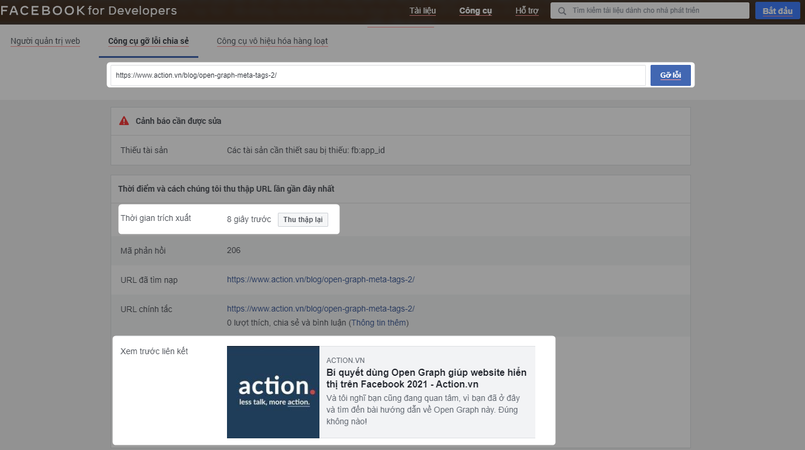
Task: Click the Bắt đầu button
Action: (x=778, y=11)
